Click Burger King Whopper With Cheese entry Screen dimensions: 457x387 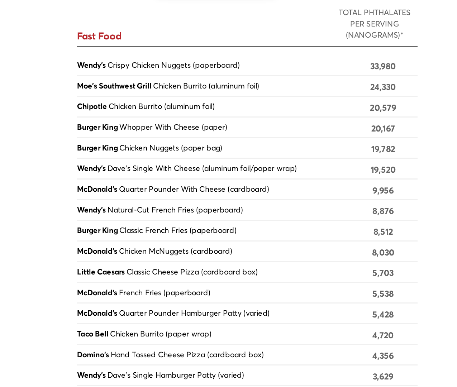[x=152, y=127]
